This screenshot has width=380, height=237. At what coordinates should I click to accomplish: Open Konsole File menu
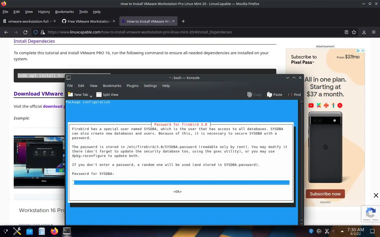70,86
